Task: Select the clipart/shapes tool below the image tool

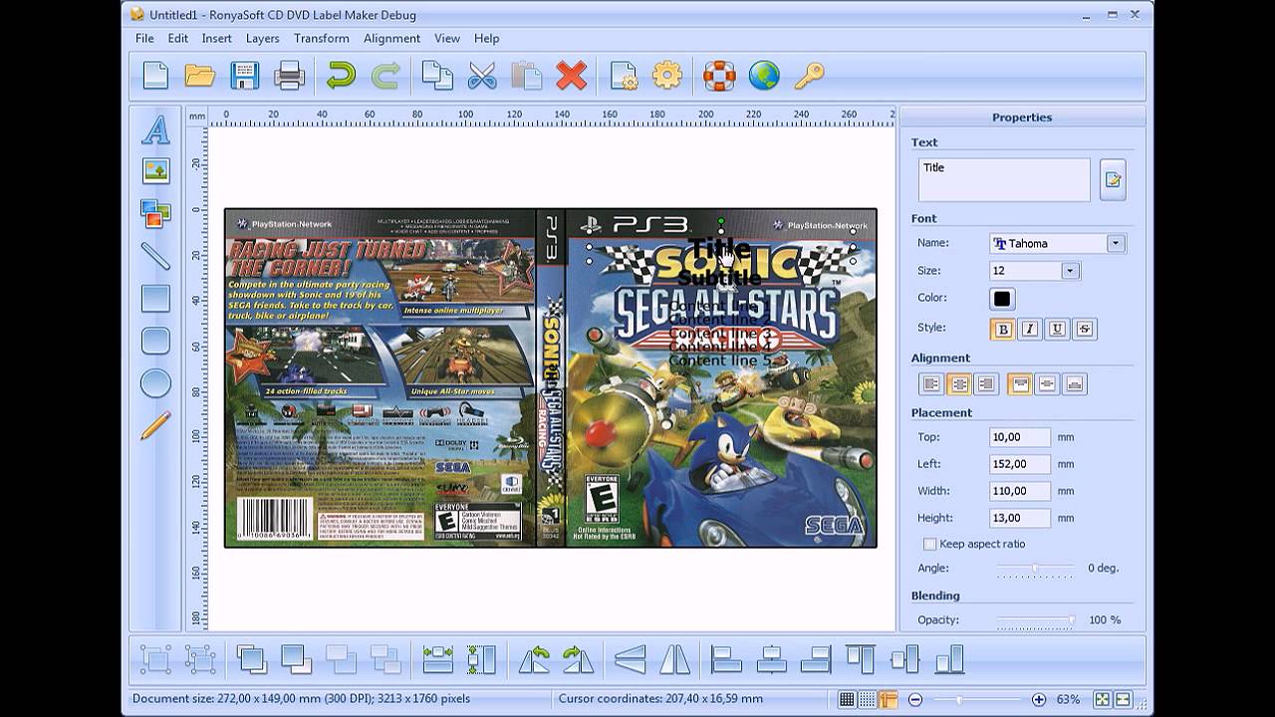Action: (x=155, y=213)
